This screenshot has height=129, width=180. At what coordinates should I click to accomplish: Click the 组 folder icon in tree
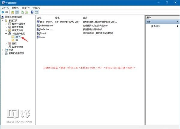13,40
